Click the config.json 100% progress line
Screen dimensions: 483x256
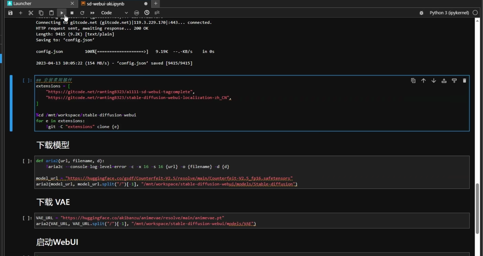[125, 52]
